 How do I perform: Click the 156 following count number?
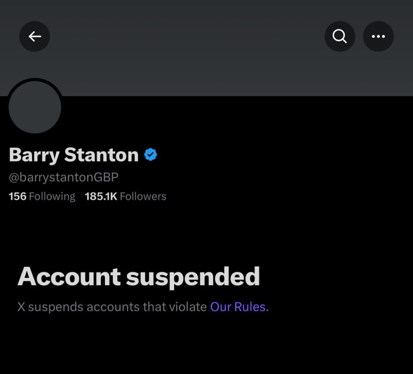tap(18, 196)
